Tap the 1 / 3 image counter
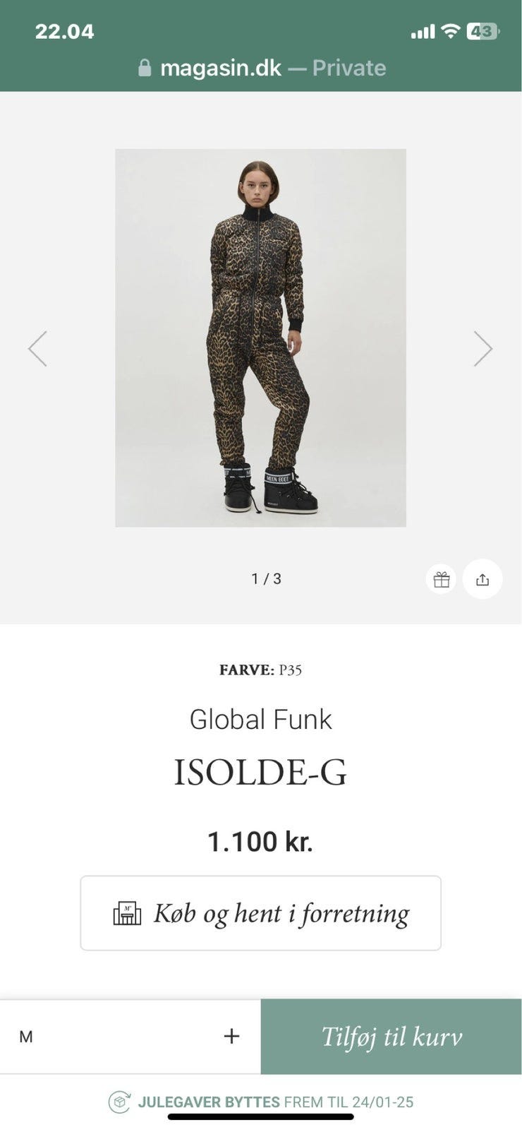This screenshot has height=1130, width=522. [x=266, y=579]
